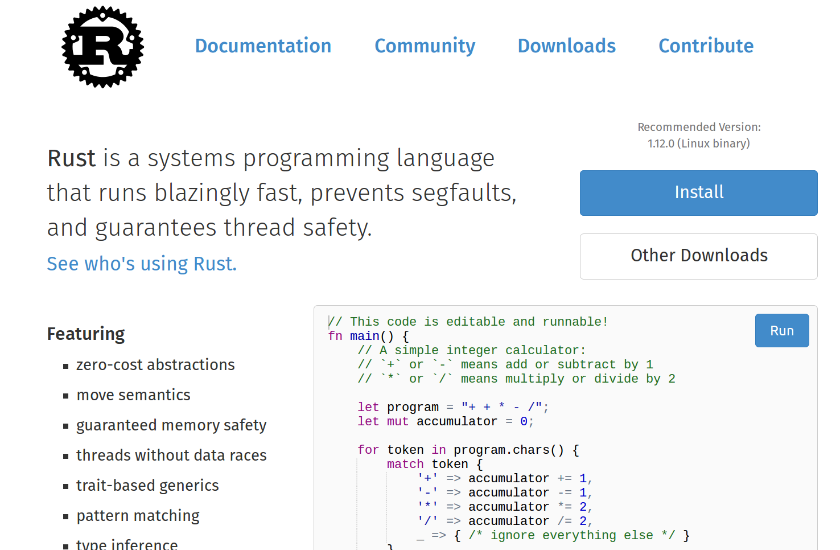The image size is (840, 550).
Task: Click the '+' accumulator += 1 line
Action: click(x=505, y=478)
